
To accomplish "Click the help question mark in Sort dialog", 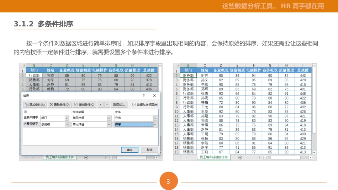I will (x=144, y=96).
